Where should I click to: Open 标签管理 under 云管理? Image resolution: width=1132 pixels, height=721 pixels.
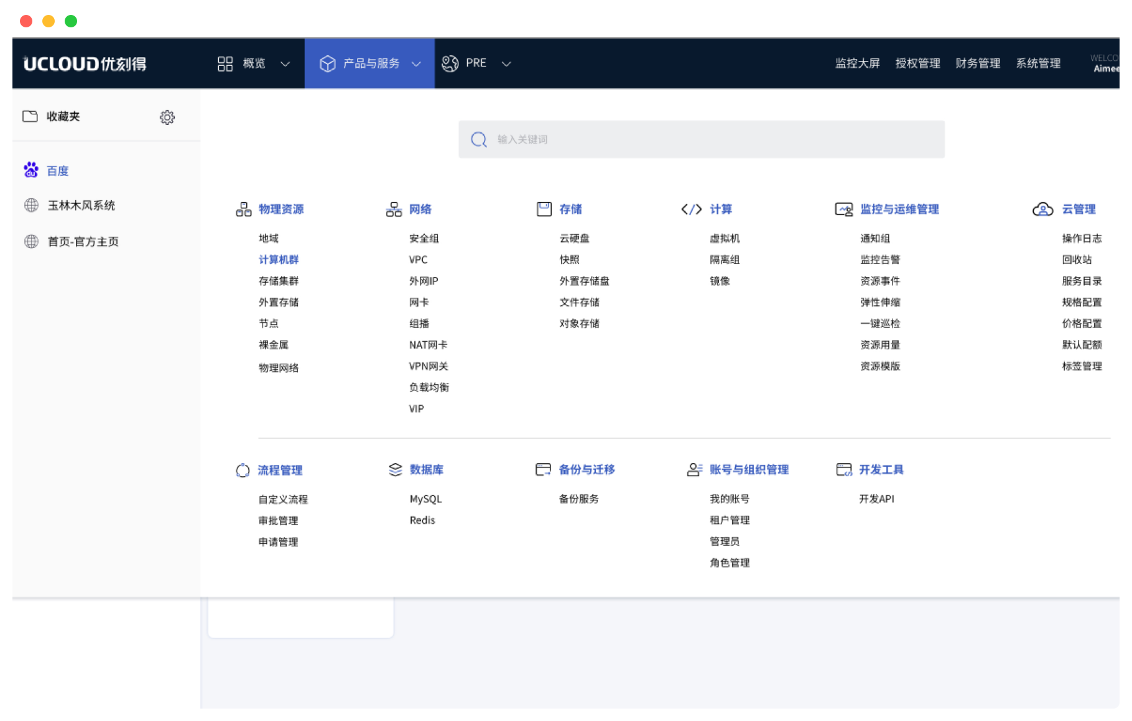(x=1082, y=366)
